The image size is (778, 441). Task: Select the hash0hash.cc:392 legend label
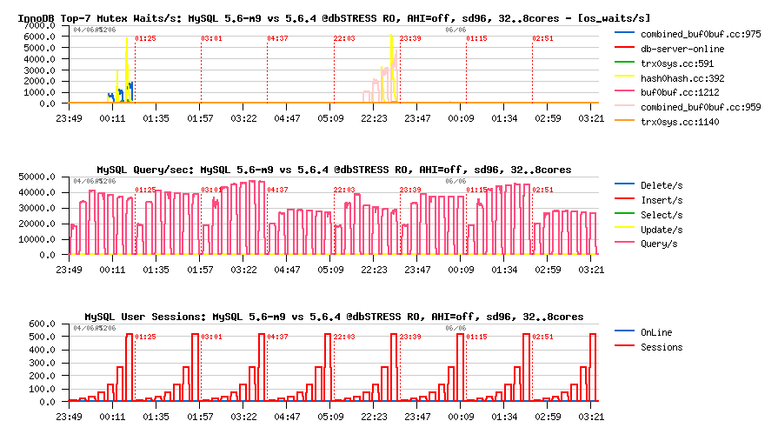coord(682,78)
